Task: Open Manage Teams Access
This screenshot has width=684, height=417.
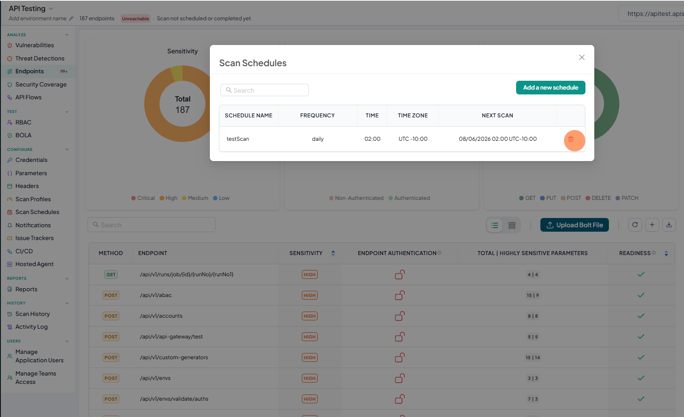Action: pyautogui.click(x=35, y=378)
